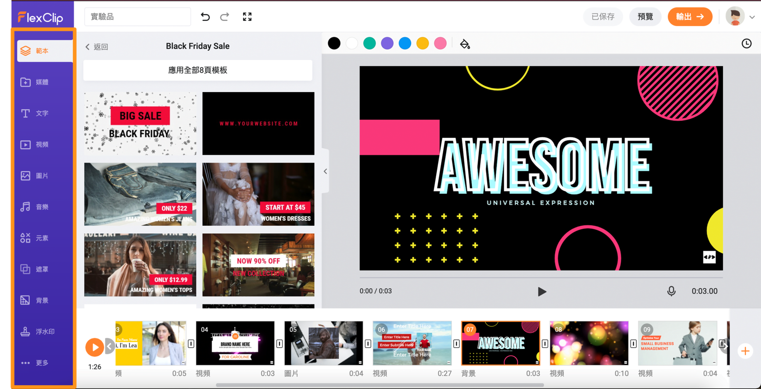This screenshot has height=389, width=761.
Task: Open the paint bucket fill tool
Action: pos(465,44)
